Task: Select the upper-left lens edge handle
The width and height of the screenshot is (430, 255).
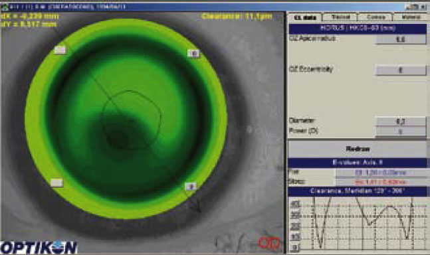Action: (60, 50)
